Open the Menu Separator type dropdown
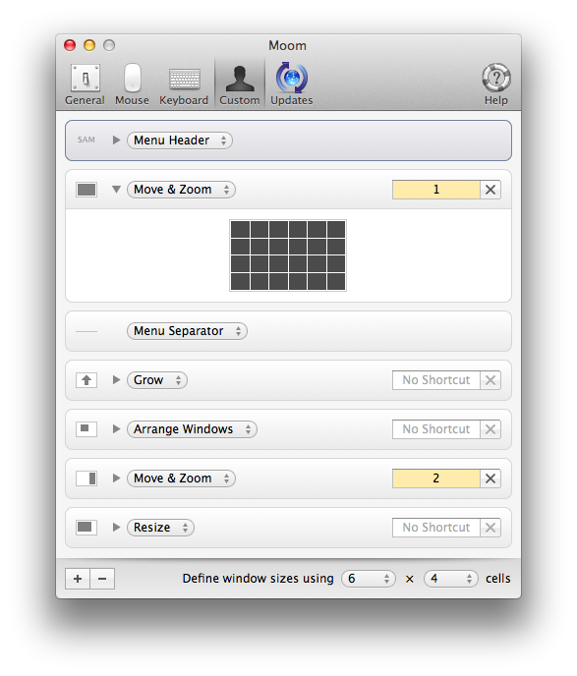577x676 pixels. (x=187, y=331)
